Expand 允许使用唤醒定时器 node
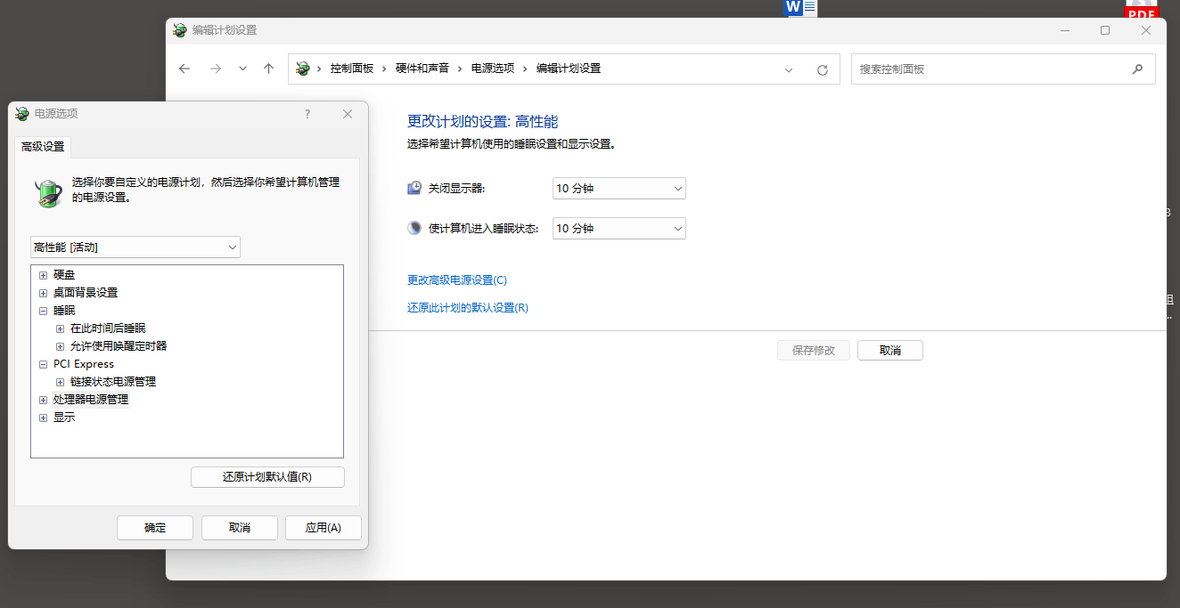The image size is (1180, 608). click(61, 346)
